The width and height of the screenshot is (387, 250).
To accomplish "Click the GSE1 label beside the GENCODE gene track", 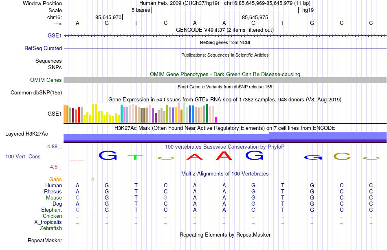I will tap(55, 35).
